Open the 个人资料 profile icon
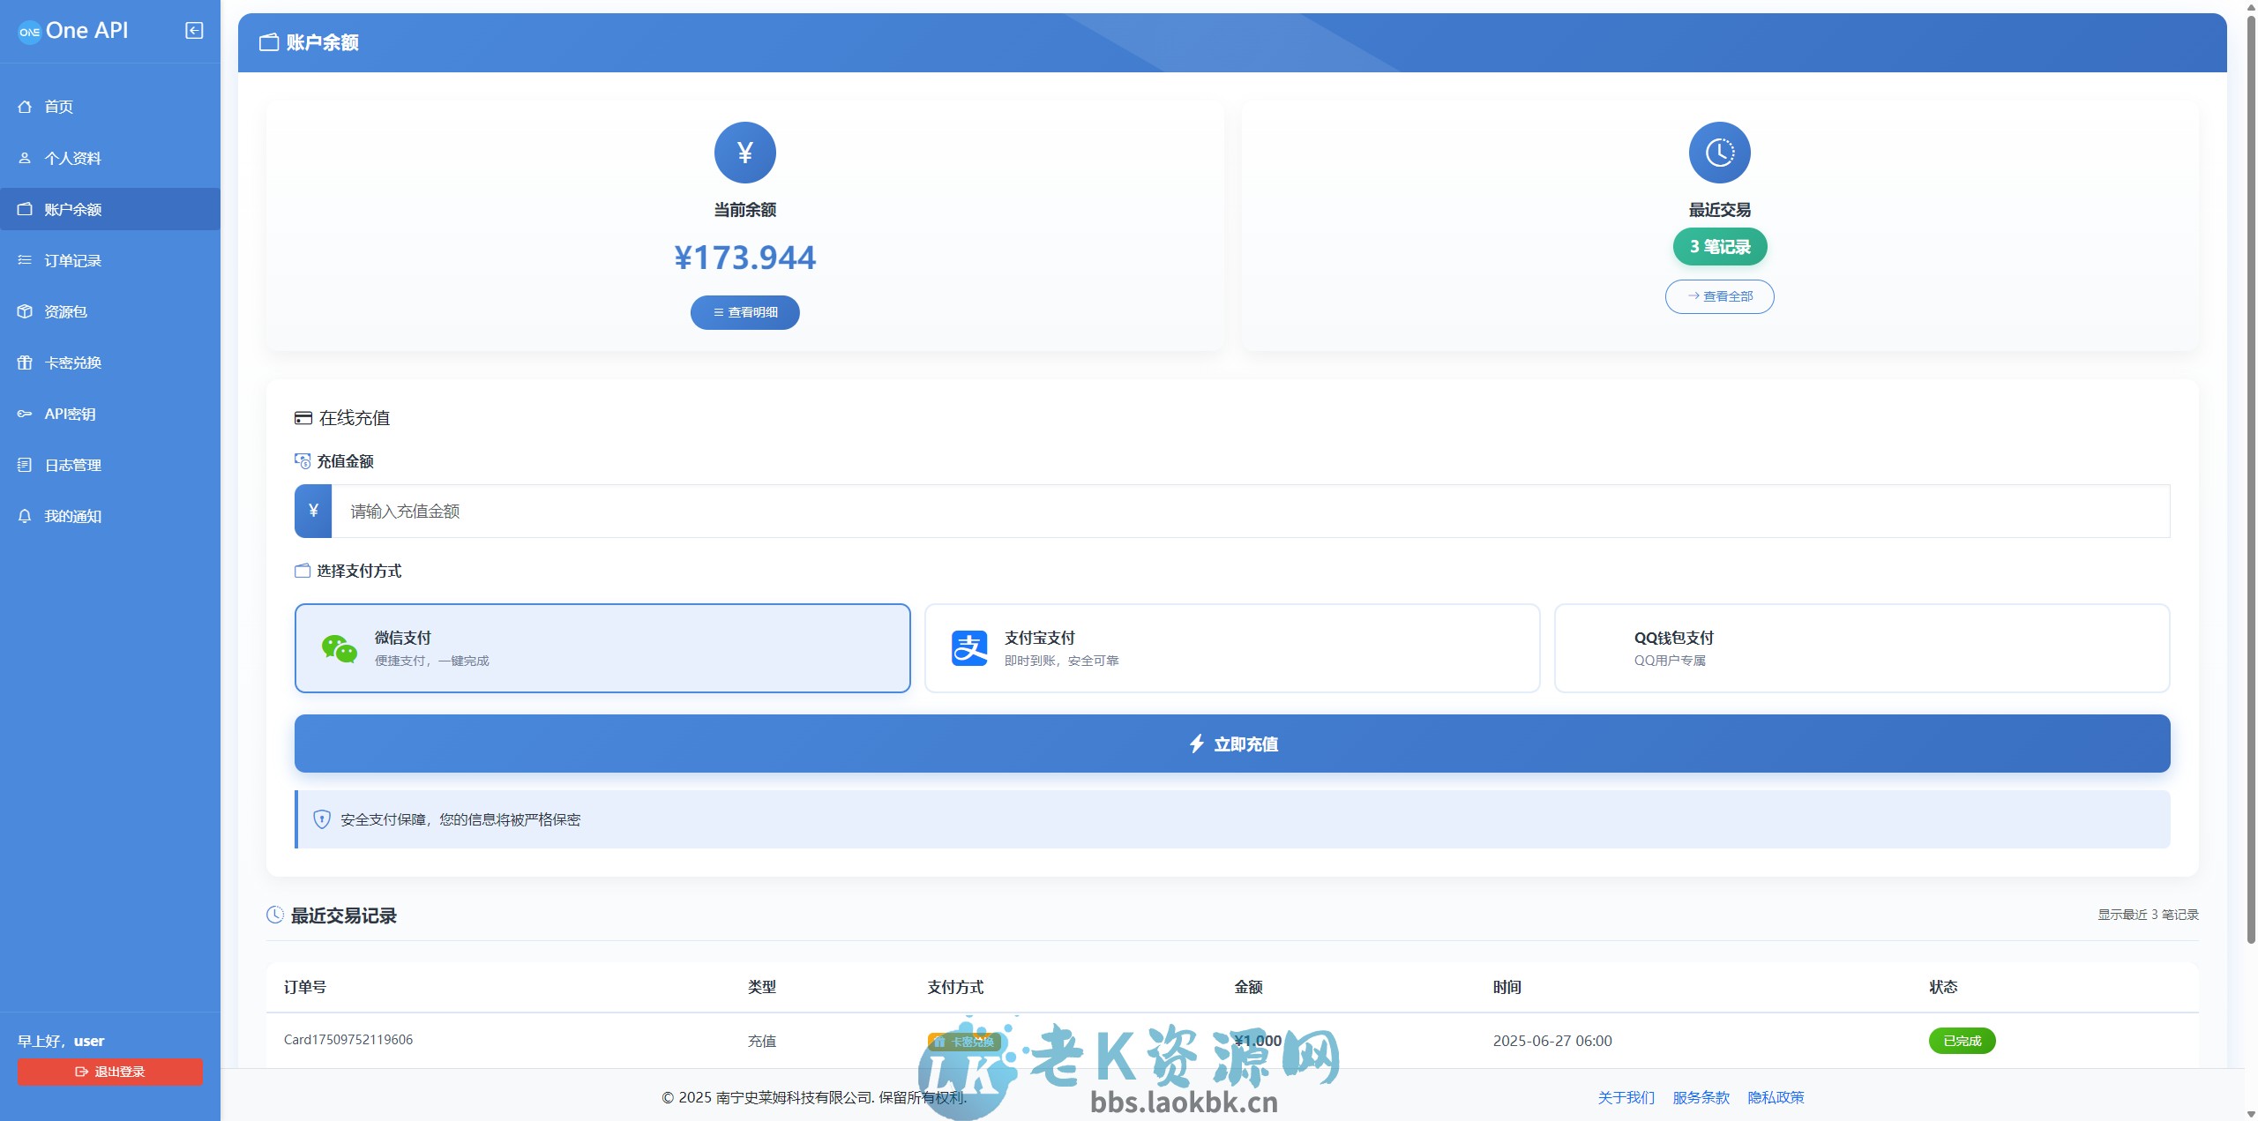Viewport: 2258px width, 1121px height. tap(24, 158)
